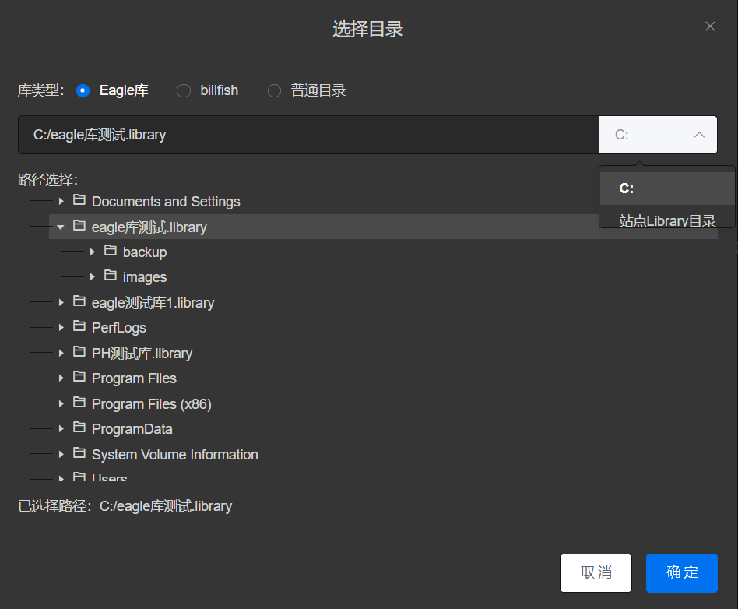Screen dimensions: 738x609
Task: Select the PerfLogs label
Action: [118, 328]
